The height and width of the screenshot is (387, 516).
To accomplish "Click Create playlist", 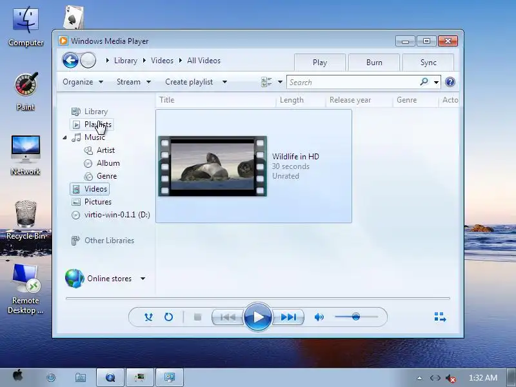I will (x=189, y=82).
